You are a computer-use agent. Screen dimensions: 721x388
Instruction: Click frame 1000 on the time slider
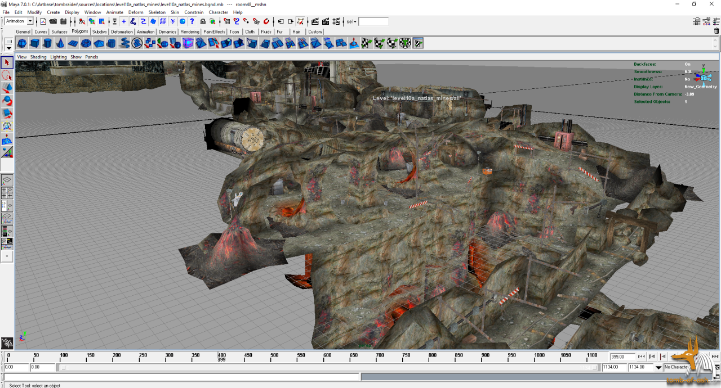539,355
